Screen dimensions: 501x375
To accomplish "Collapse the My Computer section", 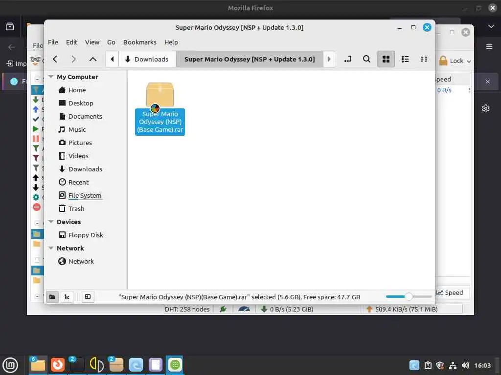I will [51, 77].
